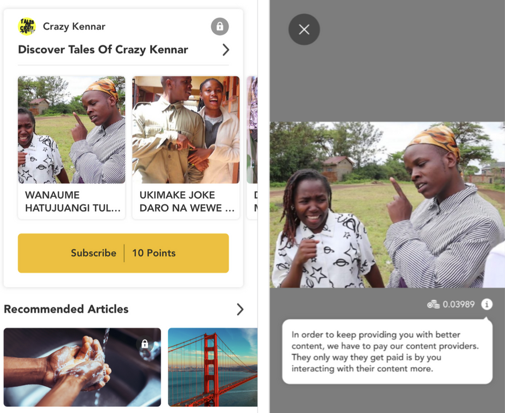This screenshot has height=413, width=505.
Task: Click the content providers tooltip message
Action: click(x=387, y=351)
